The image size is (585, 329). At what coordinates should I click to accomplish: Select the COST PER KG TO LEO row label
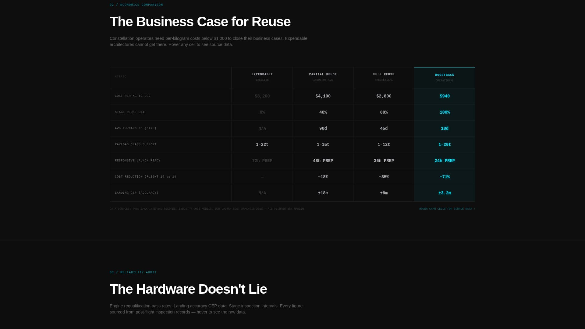click(133, 96)
